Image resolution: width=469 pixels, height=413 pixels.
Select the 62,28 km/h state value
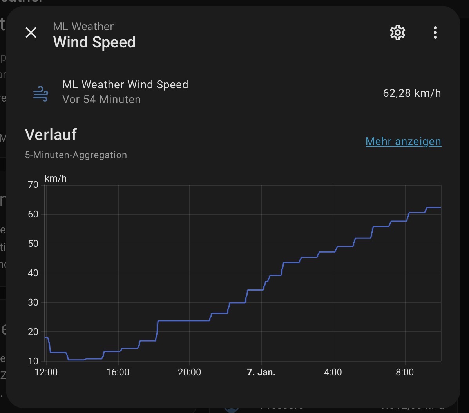(412, 93)
